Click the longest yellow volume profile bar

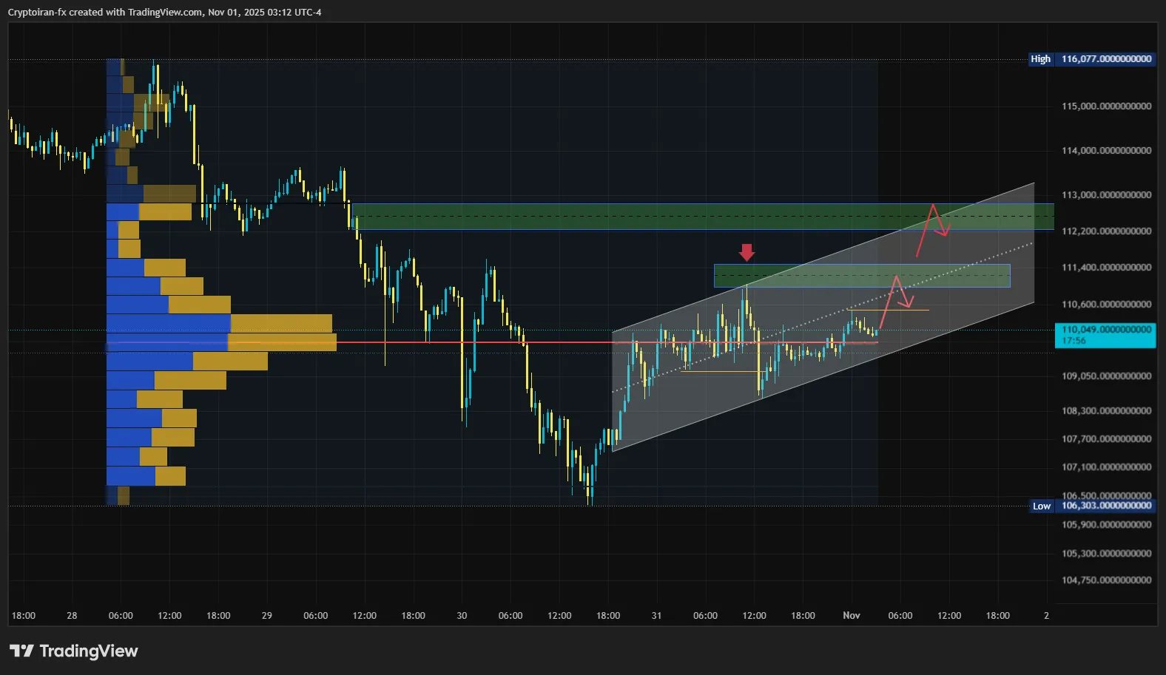click(282, 342)
